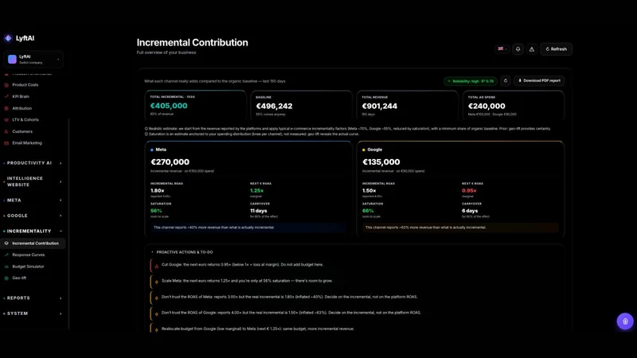This screenshot has height=358, width=637.
Task: Click the Product Costs sidebar icon
Action: [x=6, y=85]
